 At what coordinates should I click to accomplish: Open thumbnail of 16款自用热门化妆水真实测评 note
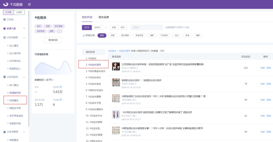click(116, 98)
